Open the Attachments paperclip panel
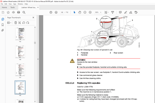The image size is (155, 103). 3,30
